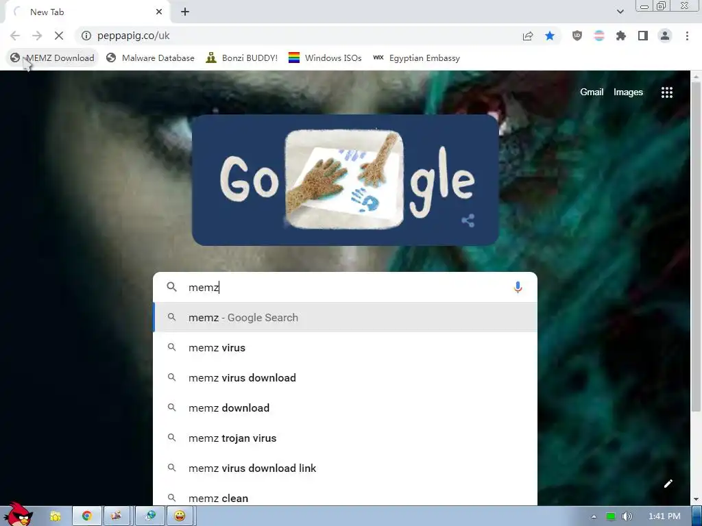This screenshot has width=702, height=526.
Task: Toggle the browser side panel
Action: click(x=643, y=36)
